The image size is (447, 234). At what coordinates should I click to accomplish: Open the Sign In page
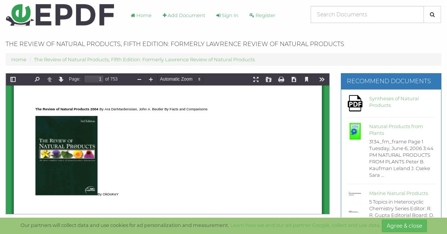pyautogui.click(x=227, y=15)
